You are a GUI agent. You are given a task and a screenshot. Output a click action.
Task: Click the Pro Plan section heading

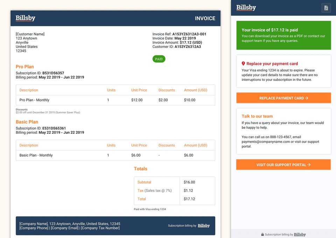25,67
